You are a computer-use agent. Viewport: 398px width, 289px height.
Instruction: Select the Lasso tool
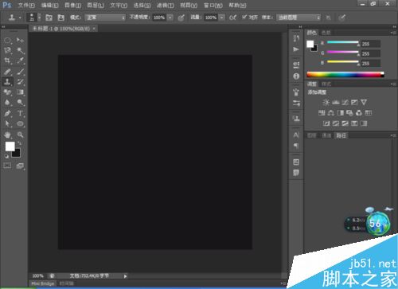[7, 50]
